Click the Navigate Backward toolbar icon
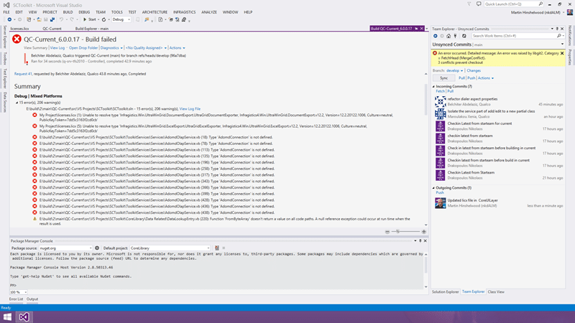The height and width of the screenshot is (323, 575). point(9,19)
